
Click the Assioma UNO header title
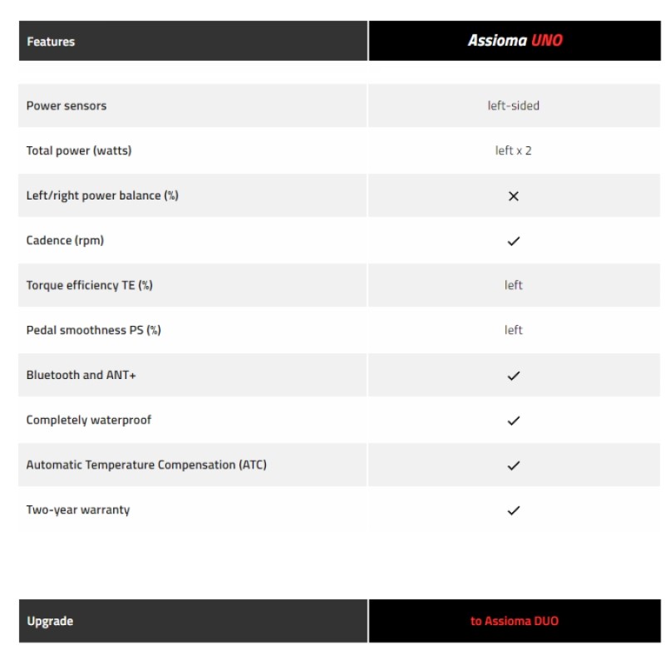pos(515,41)
